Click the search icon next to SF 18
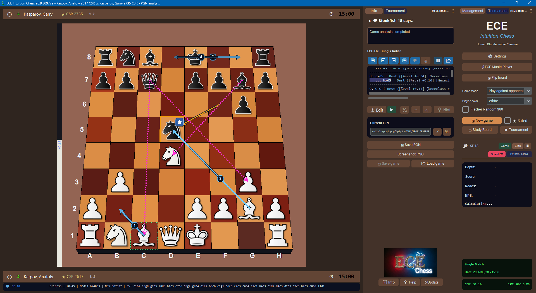Screen dimensions: 536x293 pyautogui.click(x=465, y=146)
